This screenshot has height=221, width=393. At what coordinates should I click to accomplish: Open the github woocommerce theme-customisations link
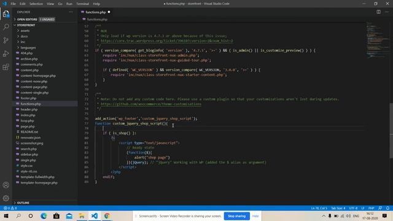pyautogui.click(x=151, y=104)
